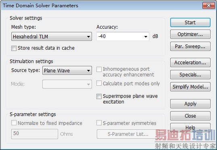This screenshot has width=217, height=150.
Task: Close the solver parameters dialog
Action: point(190,116)
